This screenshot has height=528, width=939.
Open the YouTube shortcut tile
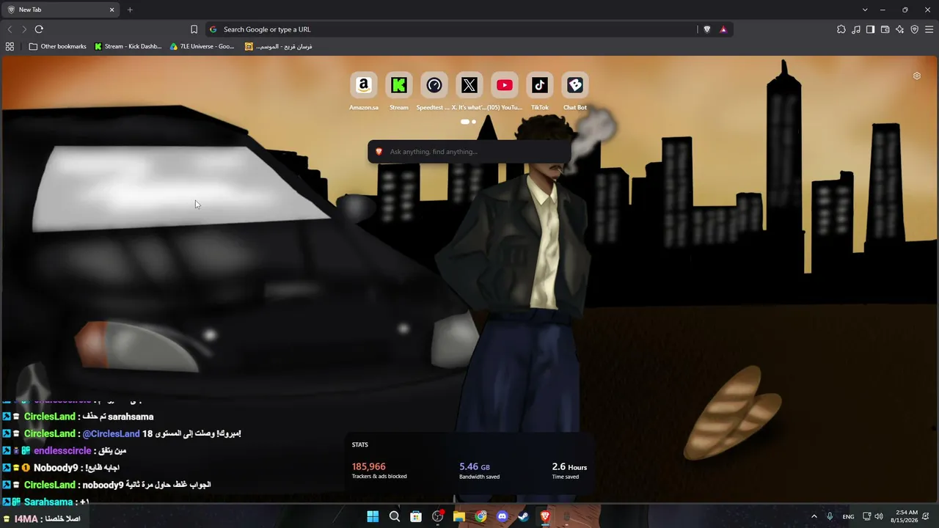505,86
